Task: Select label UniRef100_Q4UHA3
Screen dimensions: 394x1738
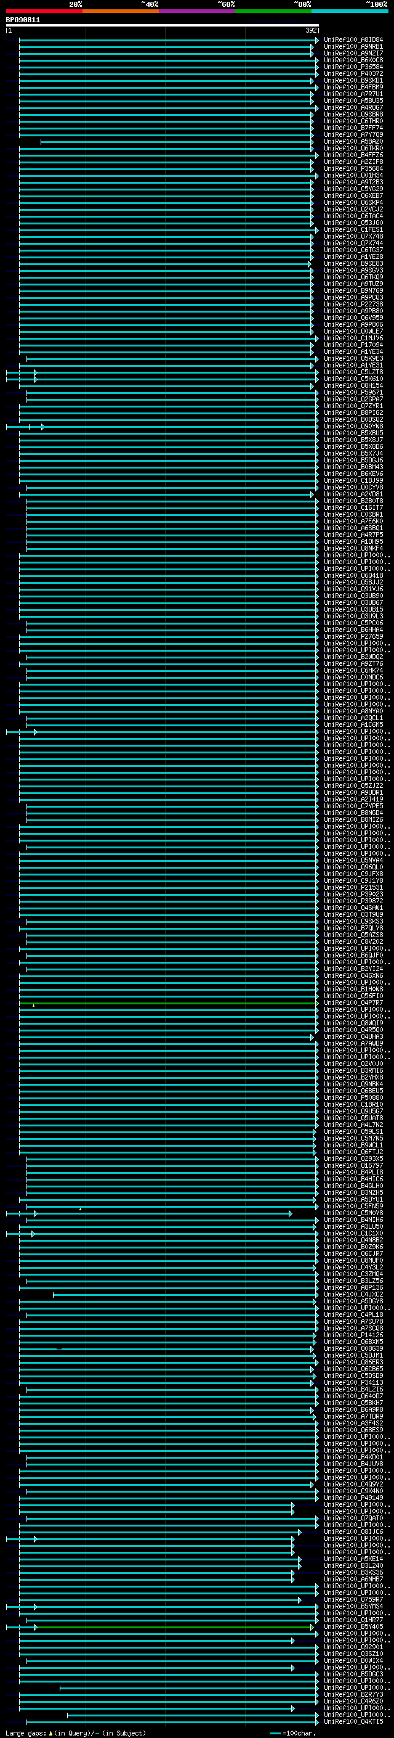Action: (353, 1037)
